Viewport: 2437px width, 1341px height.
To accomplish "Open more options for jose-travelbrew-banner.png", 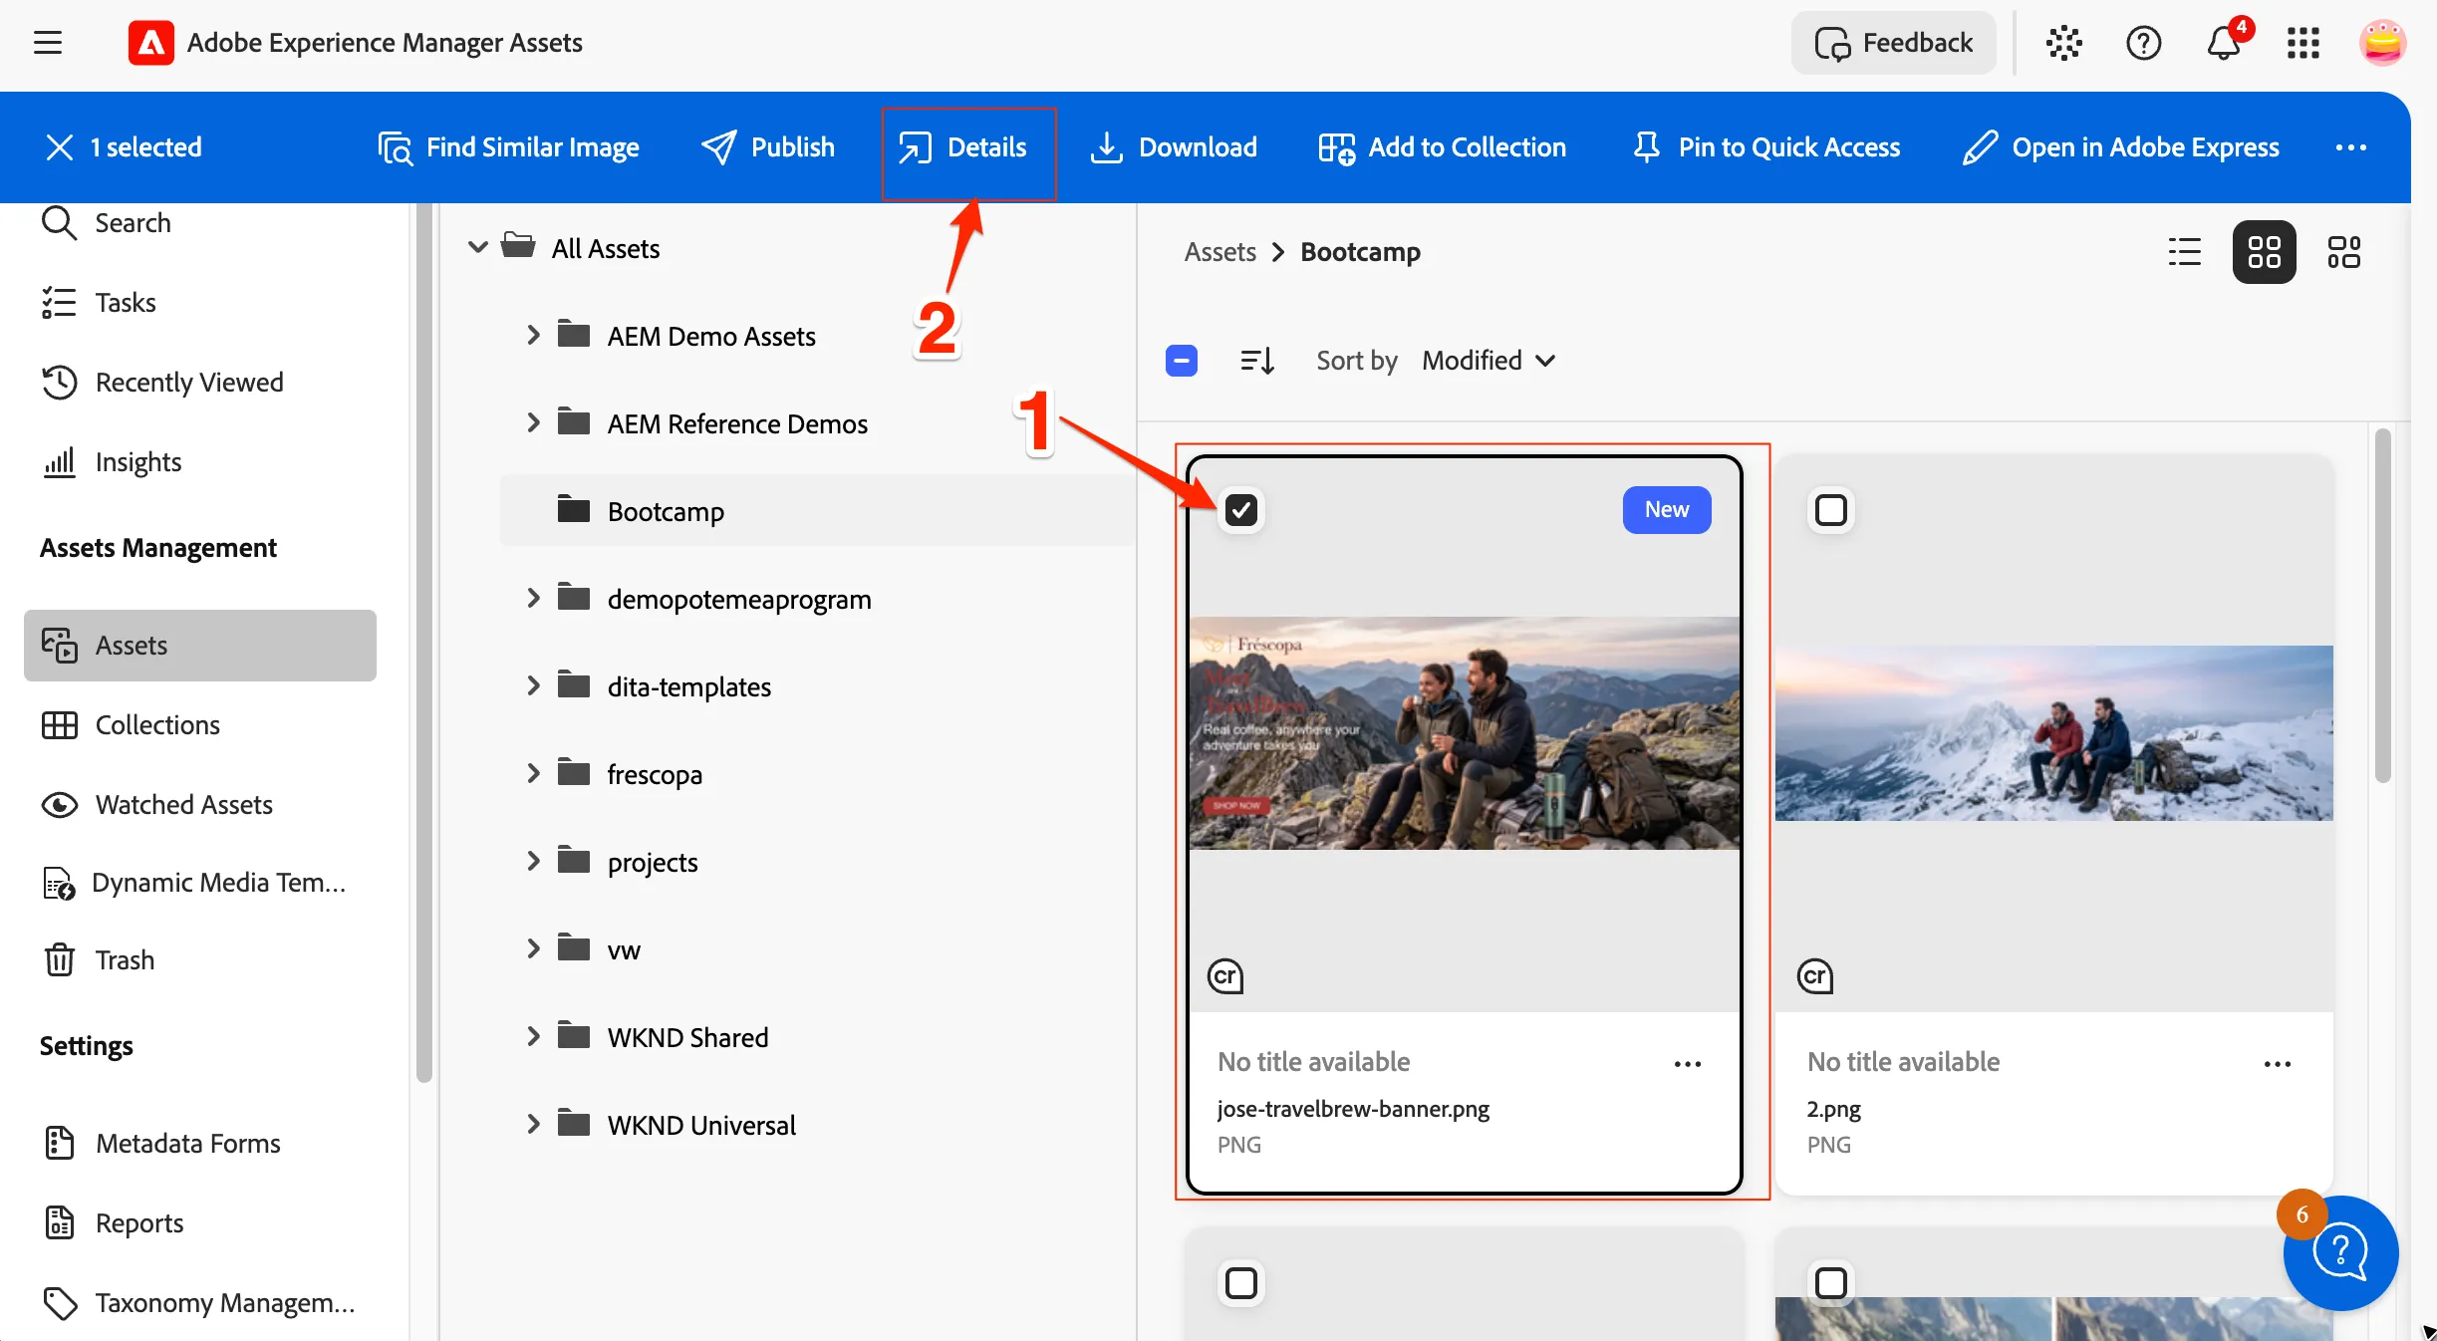I will [1688, 1064].
